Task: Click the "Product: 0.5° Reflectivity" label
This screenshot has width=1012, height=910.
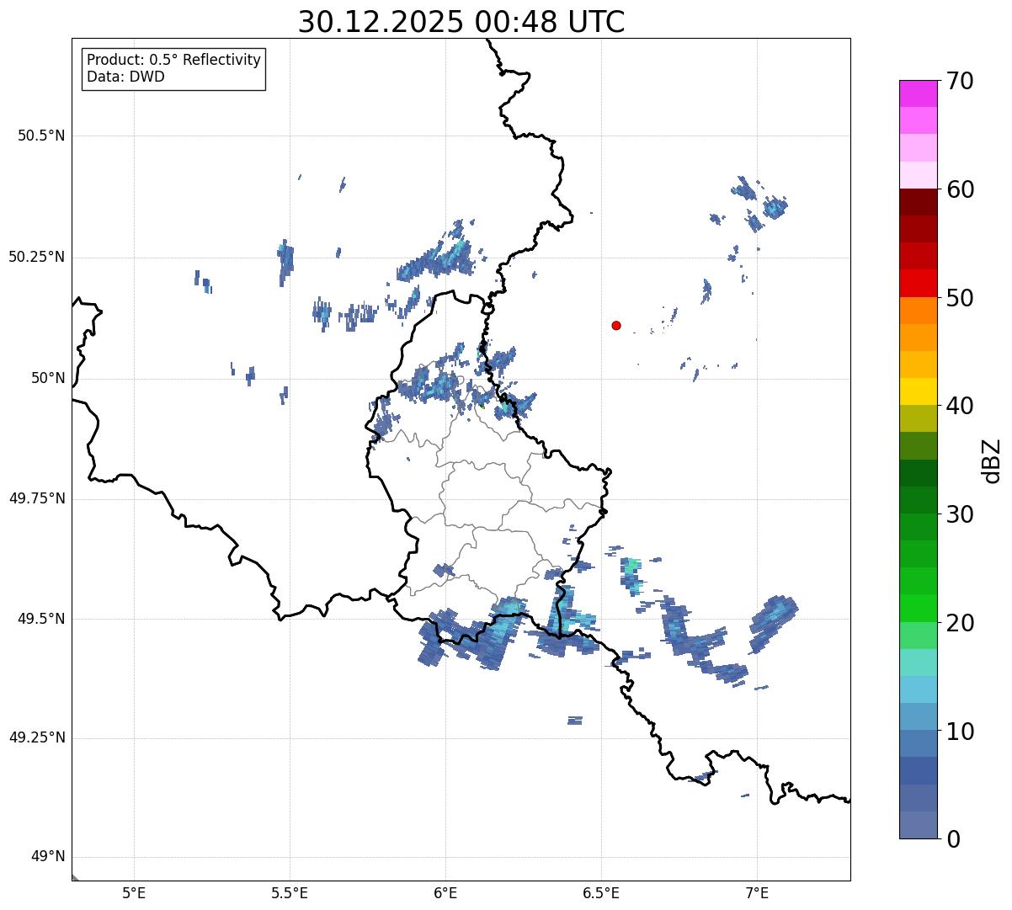Action: tap(174, 61)
